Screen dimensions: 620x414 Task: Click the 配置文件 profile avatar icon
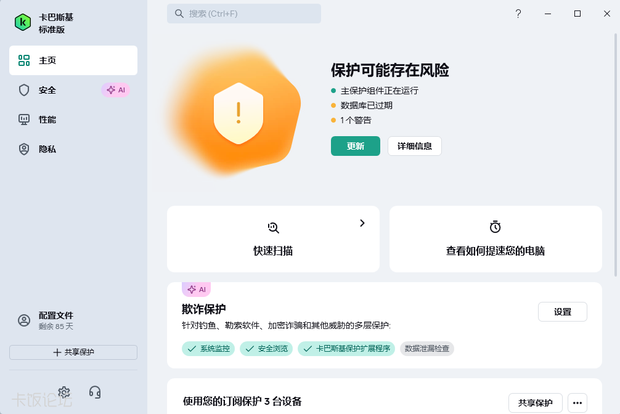pyautogui.click(x=24, y=320)
